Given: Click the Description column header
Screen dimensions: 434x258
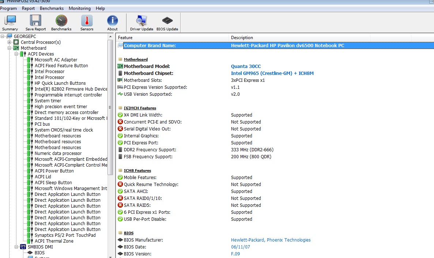Looking at the screenshot, I should pos(299,38).
